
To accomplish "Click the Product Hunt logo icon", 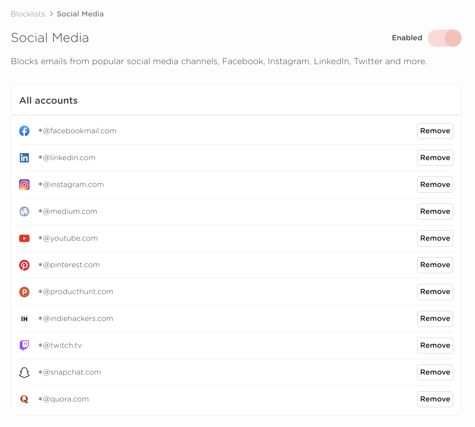I will tap(24, 292).
